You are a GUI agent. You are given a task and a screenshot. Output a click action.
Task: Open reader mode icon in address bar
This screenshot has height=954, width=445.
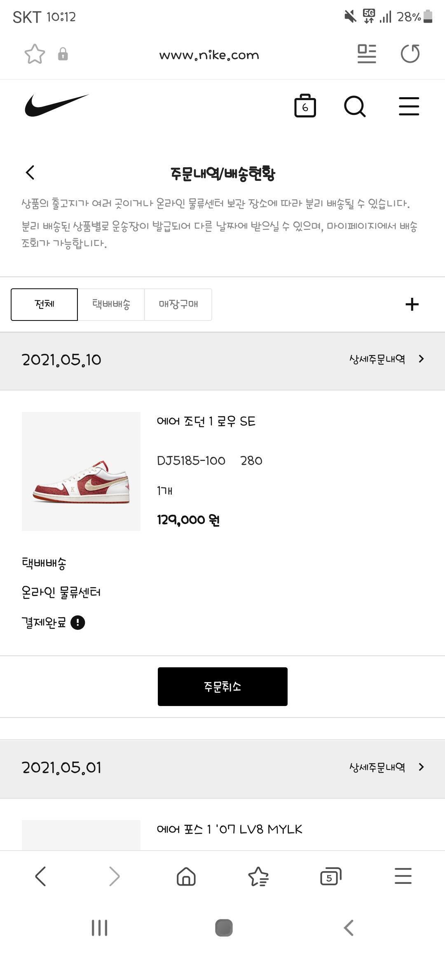pyautogui.click(x=367, y=54)
